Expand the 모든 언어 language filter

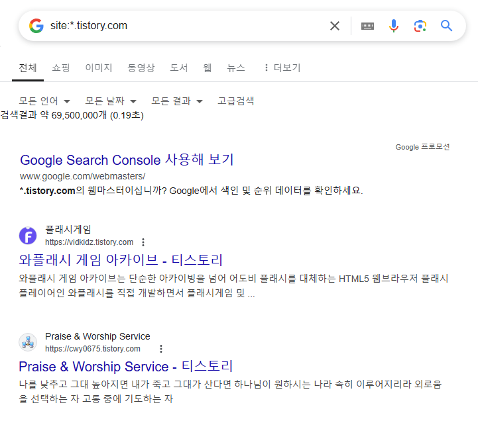(45, 101)
